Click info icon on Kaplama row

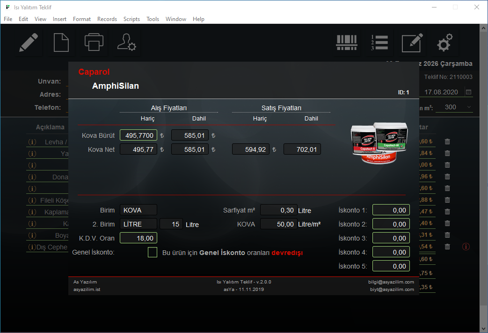(32, 212)
